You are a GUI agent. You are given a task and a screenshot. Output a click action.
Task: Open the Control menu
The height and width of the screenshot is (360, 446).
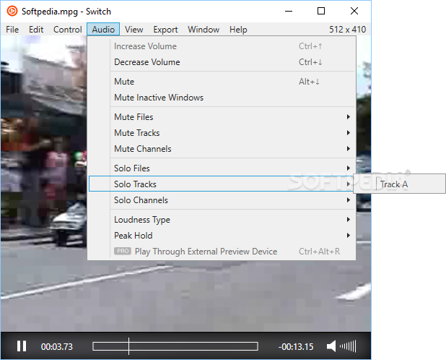[67, 30]
